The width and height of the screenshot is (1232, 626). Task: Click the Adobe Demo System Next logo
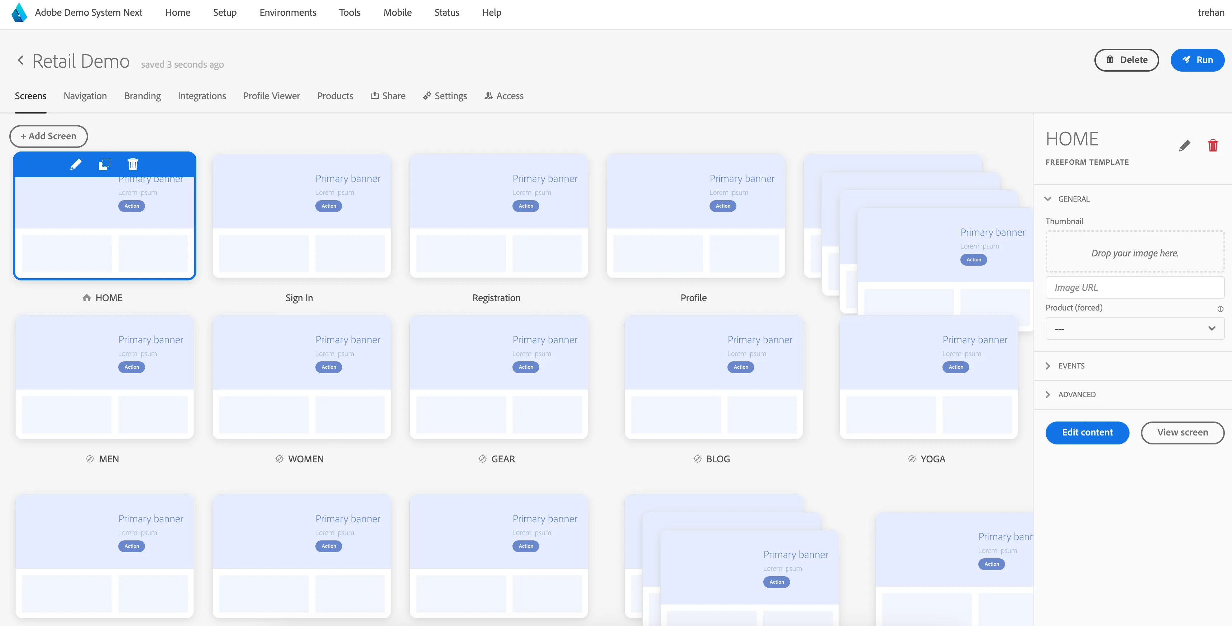(x=19, y=13)
